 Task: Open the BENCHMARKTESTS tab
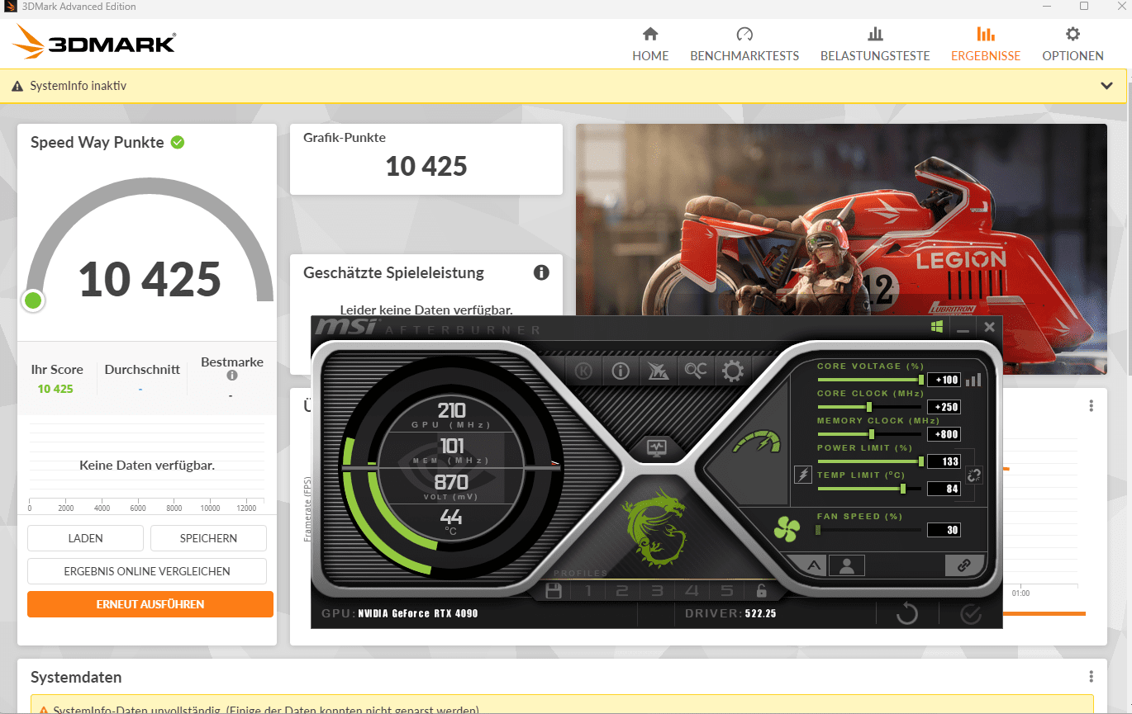[x=744, y=45]
